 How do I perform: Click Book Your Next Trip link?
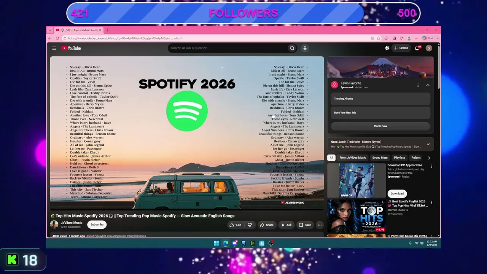[380, 113]
